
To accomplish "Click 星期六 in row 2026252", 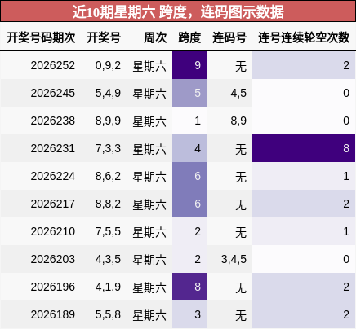I will (149, 66).
